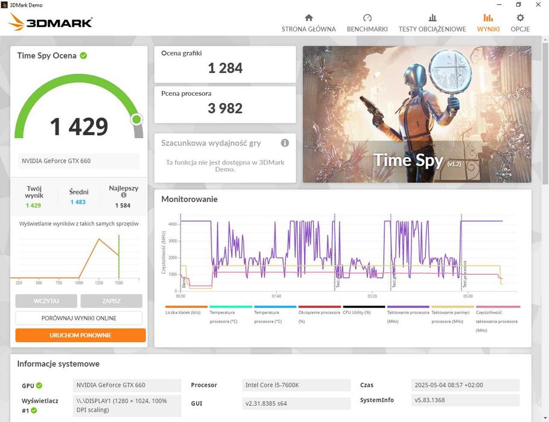Click SystemInfo value v5.83.1368

[465, 400]
